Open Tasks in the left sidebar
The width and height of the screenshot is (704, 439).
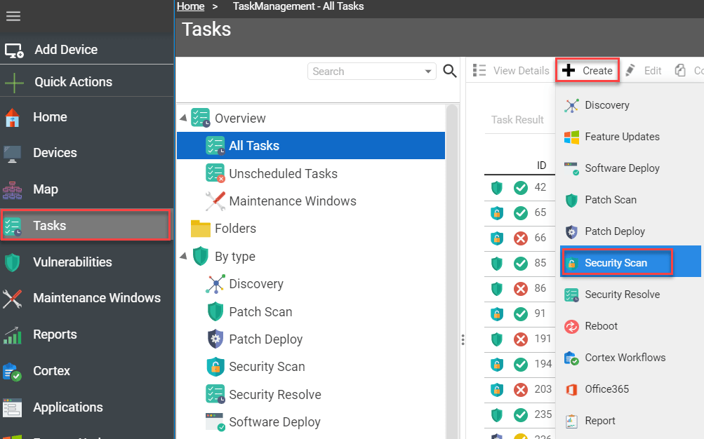[86, 225]
